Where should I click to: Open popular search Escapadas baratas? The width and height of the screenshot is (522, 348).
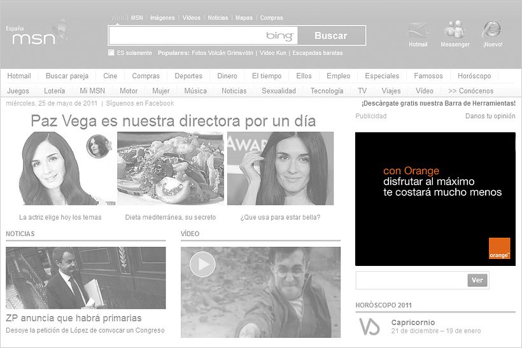(318, 53)
